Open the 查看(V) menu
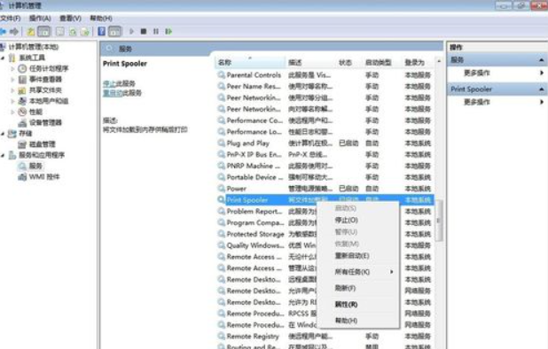The image size is (548, 349). [x=71, y=18]
